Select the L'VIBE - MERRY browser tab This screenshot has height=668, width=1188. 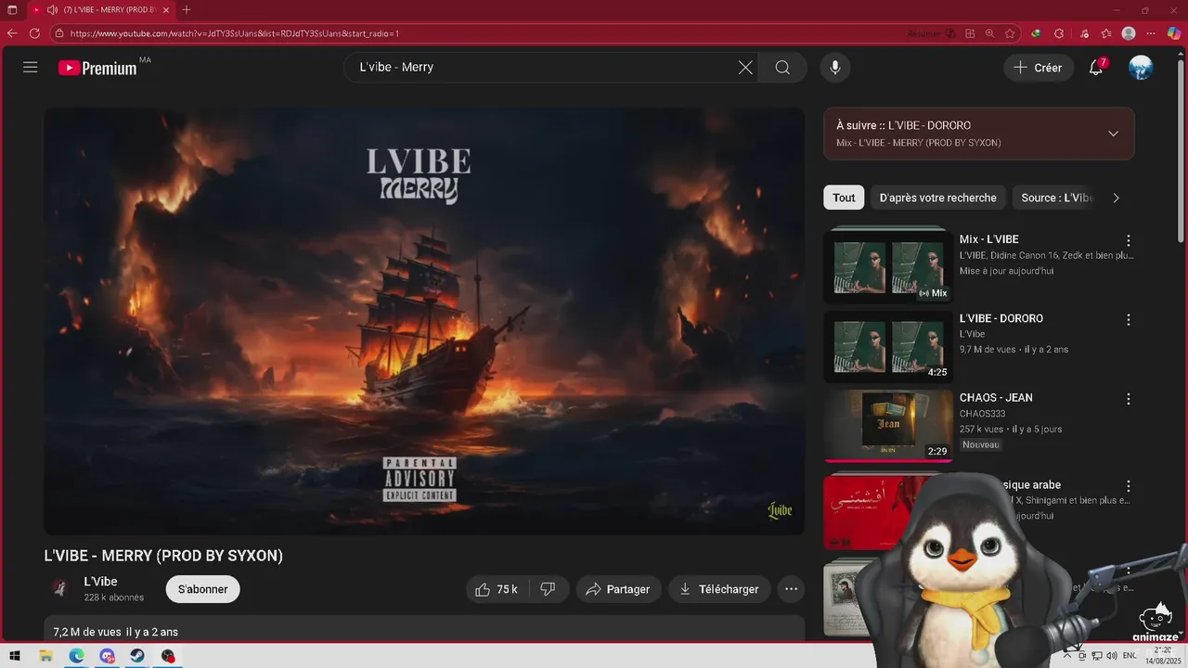tap(102, 9)
